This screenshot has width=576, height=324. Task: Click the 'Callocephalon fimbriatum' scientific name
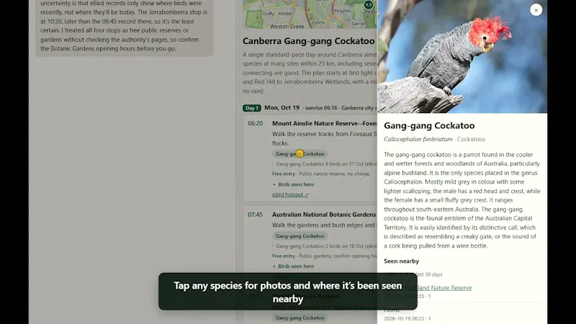(x=418, y=139)
